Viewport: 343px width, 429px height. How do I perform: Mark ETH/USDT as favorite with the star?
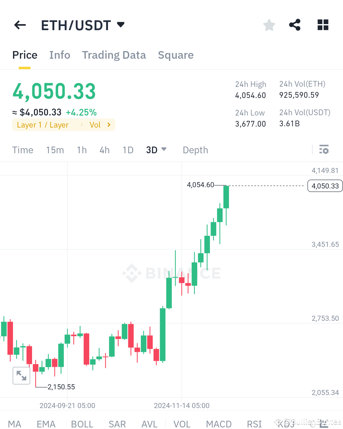coord(269,25)
